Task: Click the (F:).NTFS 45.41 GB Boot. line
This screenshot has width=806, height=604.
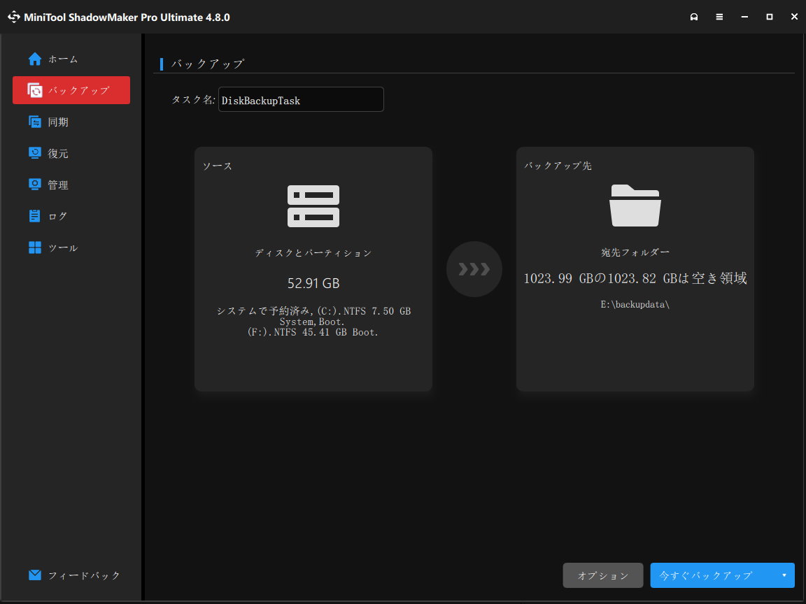Action: tap(313, 332)
